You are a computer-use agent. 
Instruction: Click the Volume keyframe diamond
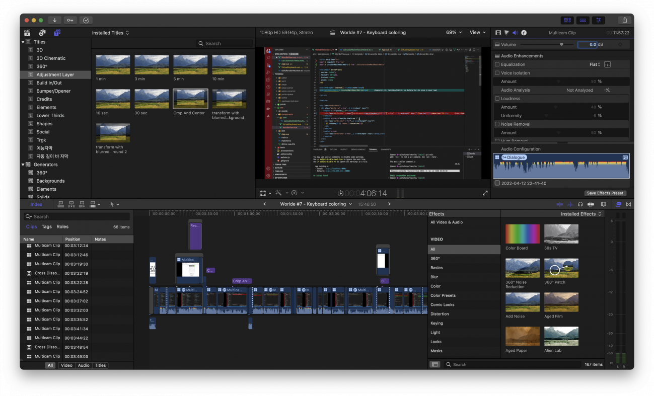click(620, 45)
